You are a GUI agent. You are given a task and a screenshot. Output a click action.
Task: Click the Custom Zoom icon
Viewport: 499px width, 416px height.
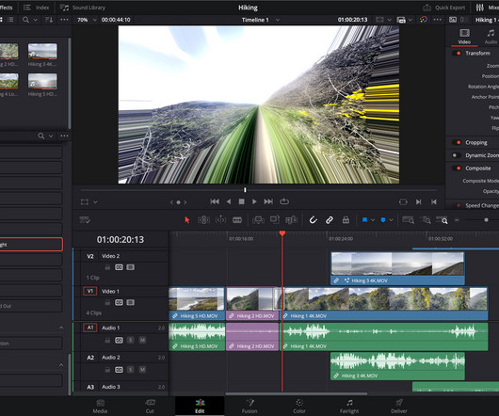pyautogui.click(x=442, y=220)
